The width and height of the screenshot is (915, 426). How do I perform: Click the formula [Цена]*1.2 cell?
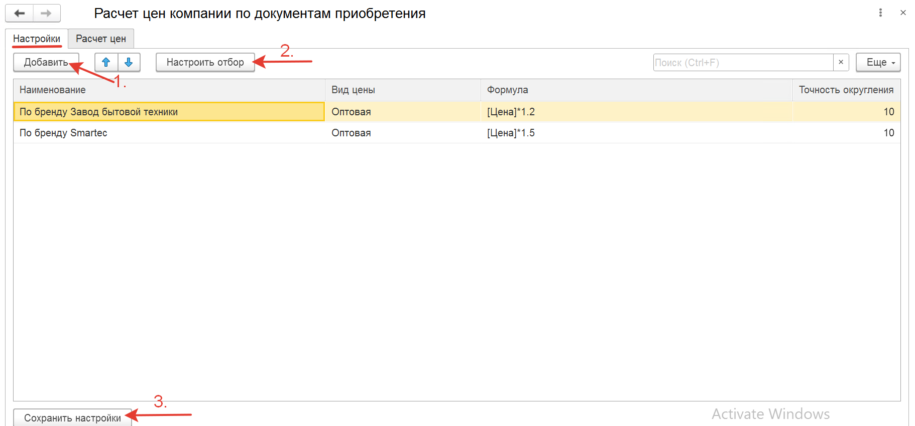[x=636, y=112]
